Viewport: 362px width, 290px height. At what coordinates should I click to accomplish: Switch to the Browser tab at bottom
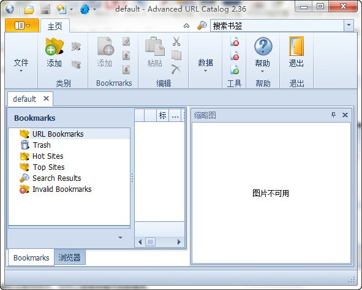tap(69, 257)
